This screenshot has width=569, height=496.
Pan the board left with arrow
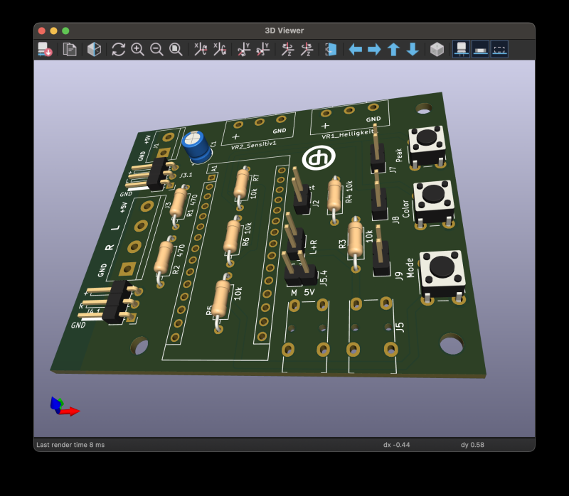(x=355, y=49)
